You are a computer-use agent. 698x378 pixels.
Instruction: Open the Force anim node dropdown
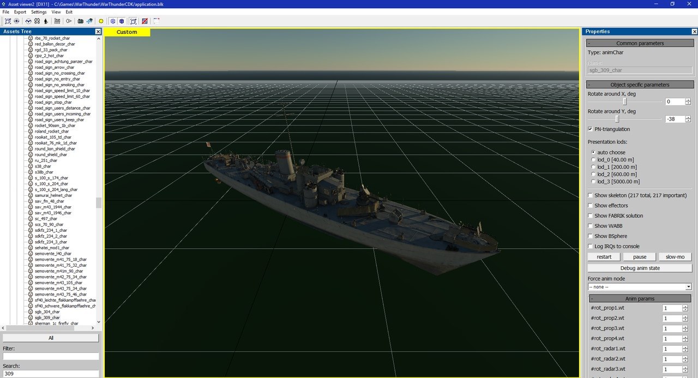tap(639, 287)
